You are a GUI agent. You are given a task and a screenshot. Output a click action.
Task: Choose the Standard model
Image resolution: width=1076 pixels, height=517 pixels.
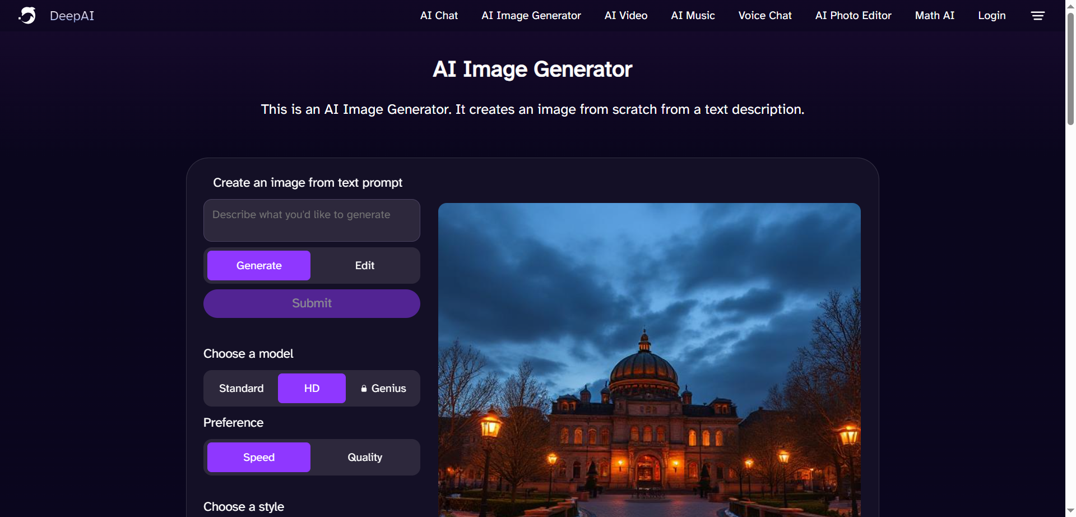tap(242, 389)
